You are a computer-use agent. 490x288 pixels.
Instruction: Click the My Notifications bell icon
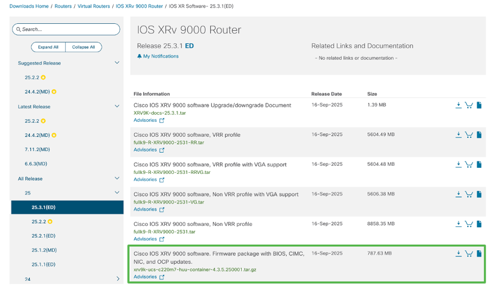[139, 56]
